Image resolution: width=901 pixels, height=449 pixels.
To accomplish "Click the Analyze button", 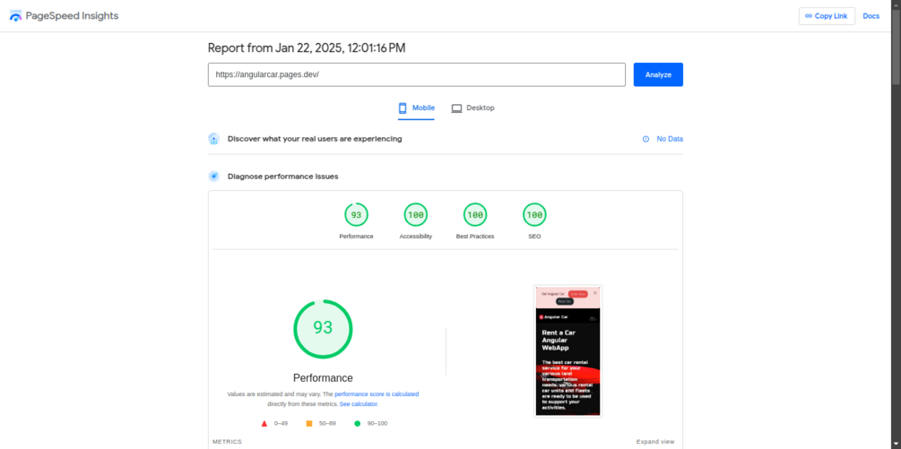I will pos(659,74).
